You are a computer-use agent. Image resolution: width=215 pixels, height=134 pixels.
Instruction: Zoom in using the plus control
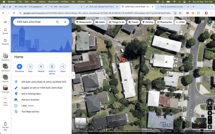[x=210, y=118]
